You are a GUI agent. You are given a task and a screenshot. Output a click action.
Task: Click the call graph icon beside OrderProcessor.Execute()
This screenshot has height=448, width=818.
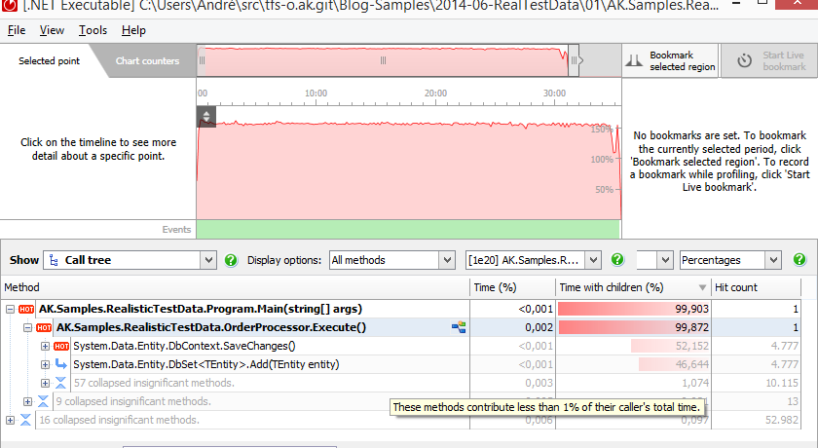point(458,327)
